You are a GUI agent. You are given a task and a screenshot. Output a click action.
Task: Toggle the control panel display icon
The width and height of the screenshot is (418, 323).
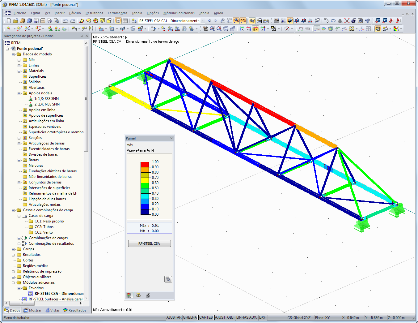point(378,29)
